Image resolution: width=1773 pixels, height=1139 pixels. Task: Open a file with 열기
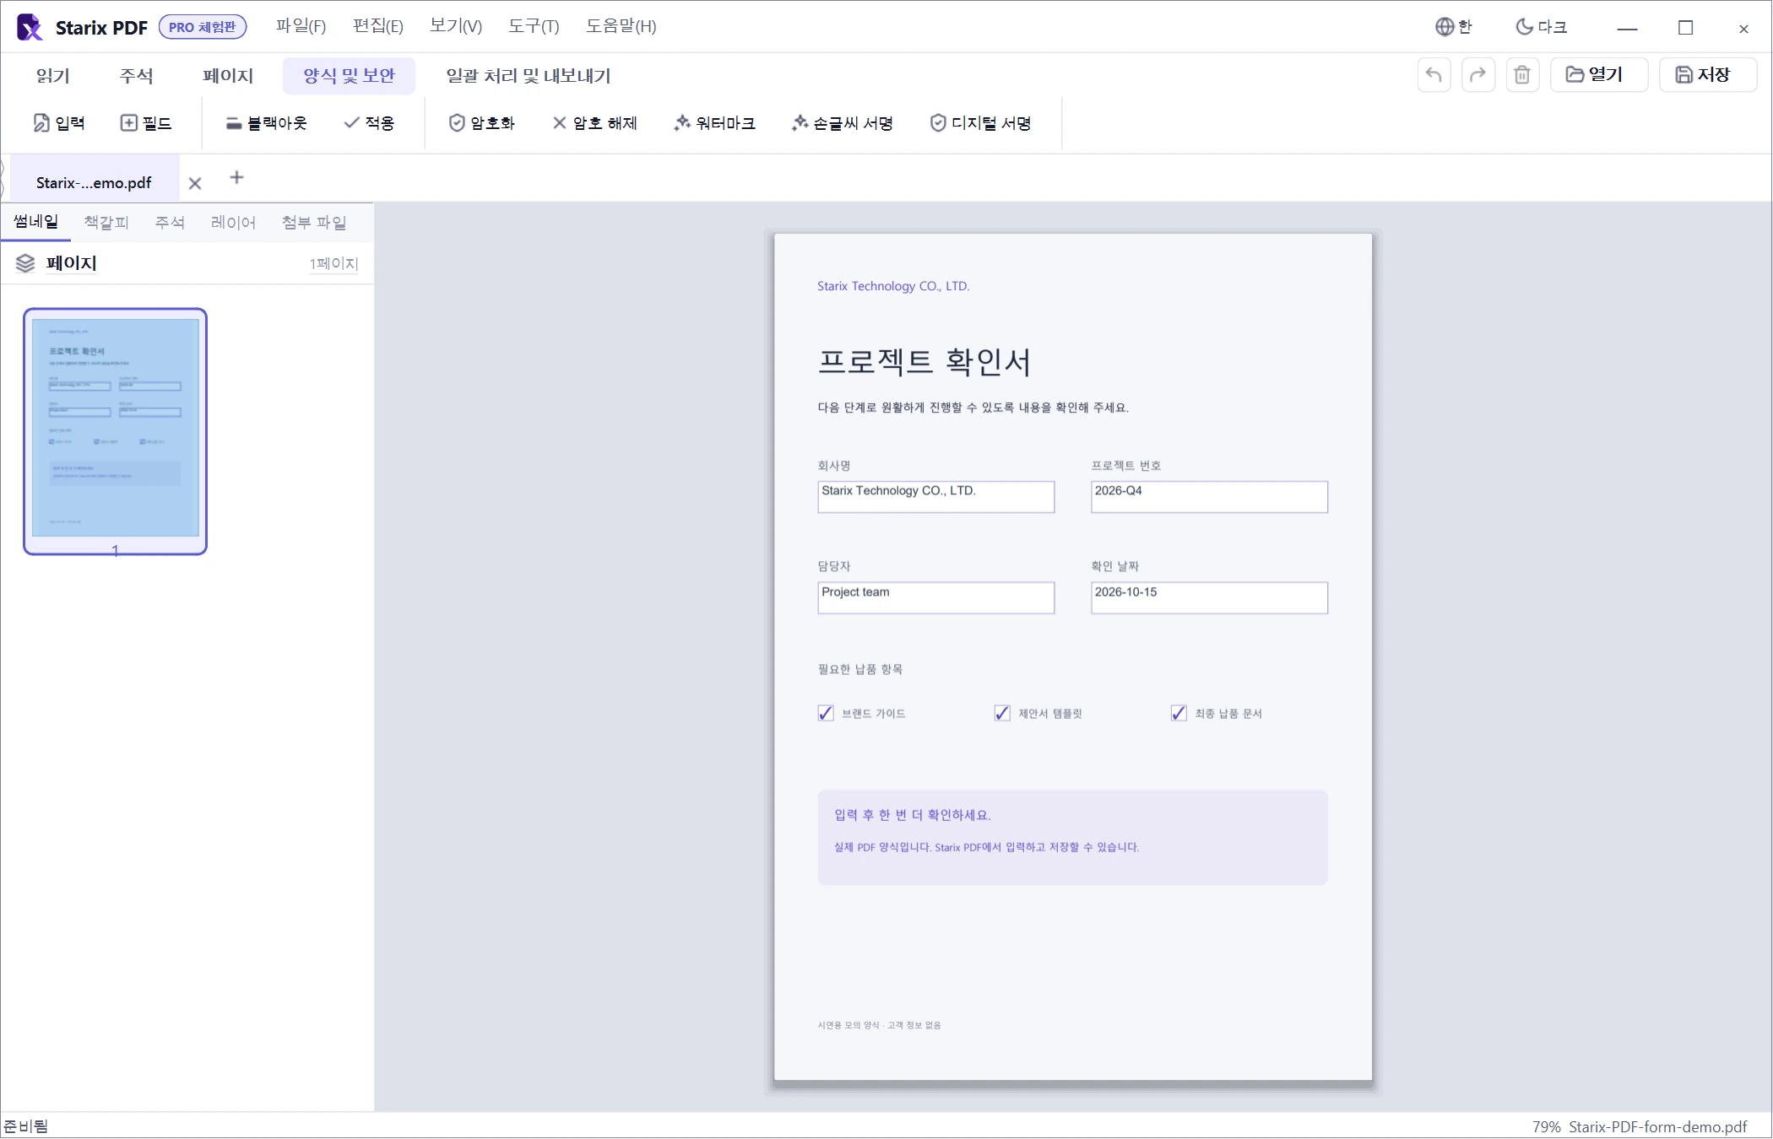(1598, 75)
